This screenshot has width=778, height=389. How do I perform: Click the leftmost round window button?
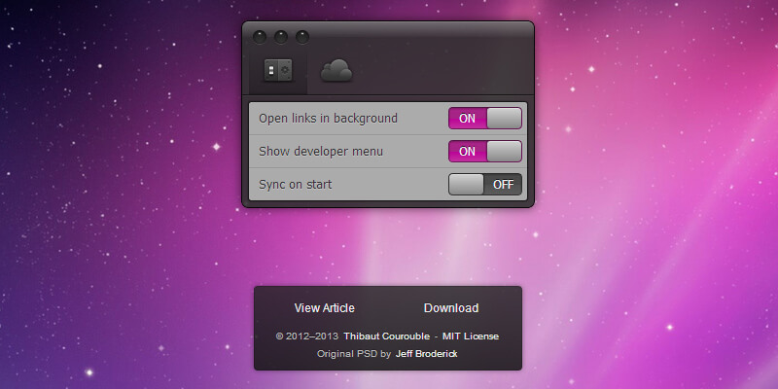[260, 38]
